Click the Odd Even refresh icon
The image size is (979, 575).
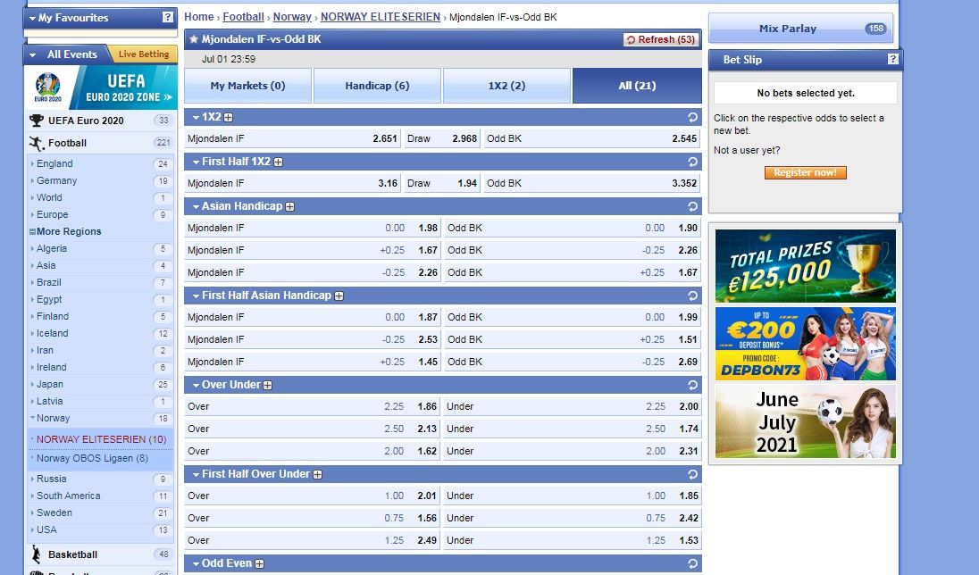tap(692, 563)
